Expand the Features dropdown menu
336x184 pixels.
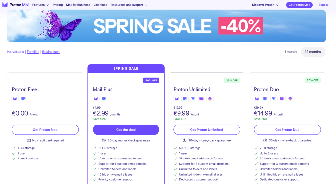point(41,5)
